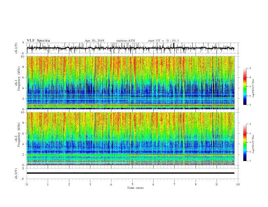Image resolution: width=268 pixels, height=207 pixels.
Task: Click inside the ch.1 spectrogram panel
Action: [131, 83]
